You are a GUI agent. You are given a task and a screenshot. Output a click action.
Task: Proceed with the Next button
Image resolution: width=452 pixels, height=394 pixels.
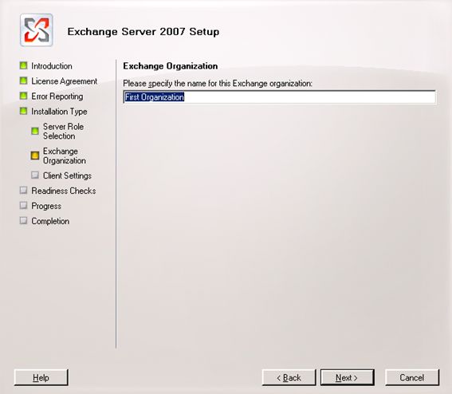pos(348,377)
